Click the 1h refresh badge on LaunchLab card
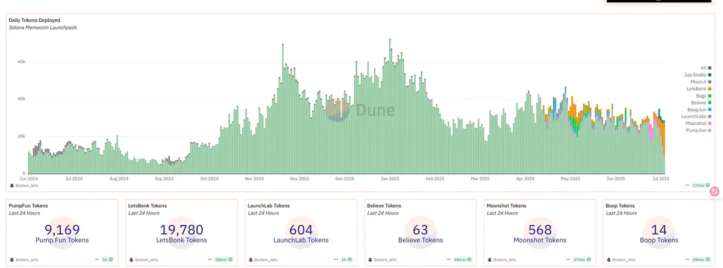723x268 pixels. coord(348,259)
